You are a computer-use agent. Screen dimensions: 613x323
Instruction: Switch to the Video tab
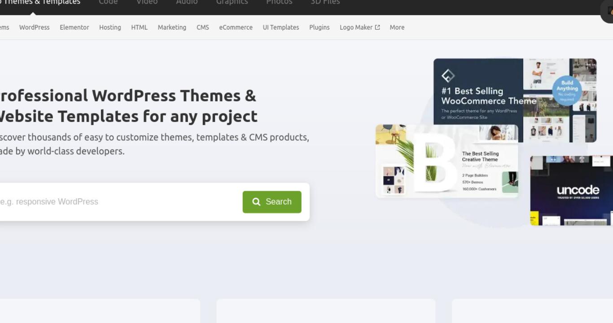[147, 2]
